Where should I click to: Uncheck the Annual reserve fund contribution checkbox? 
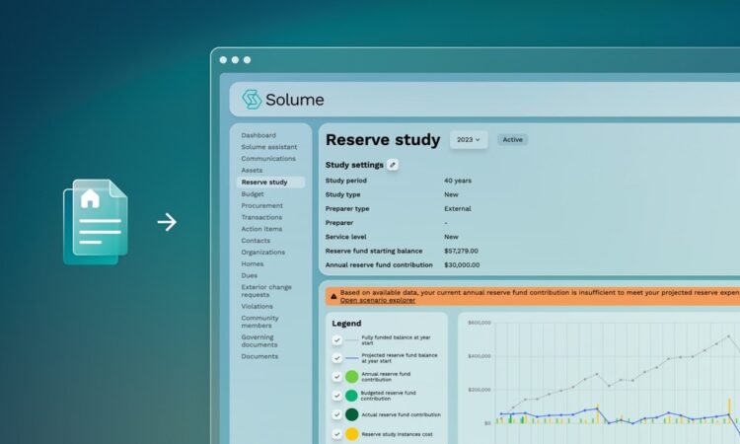(336, 377)
